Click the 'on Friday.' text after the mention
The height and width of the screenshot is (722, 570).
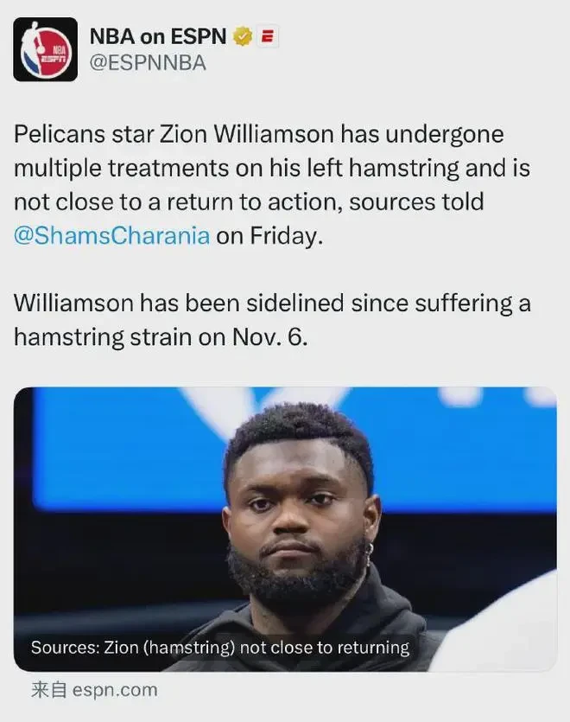(x=269, y=235)
